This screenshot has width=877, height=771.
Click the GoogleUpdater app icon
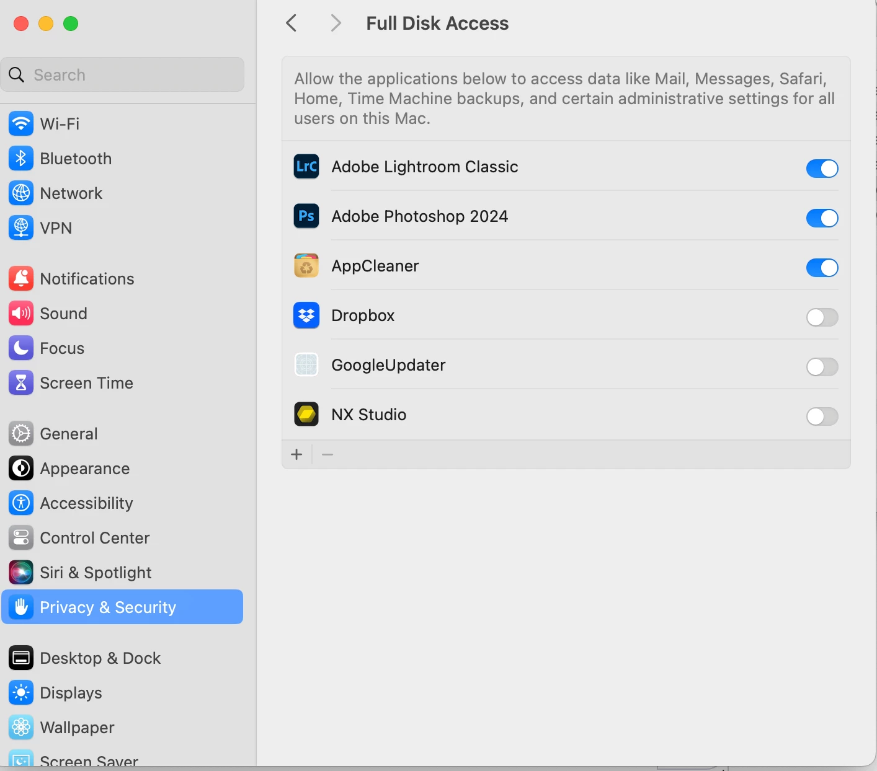306,364
